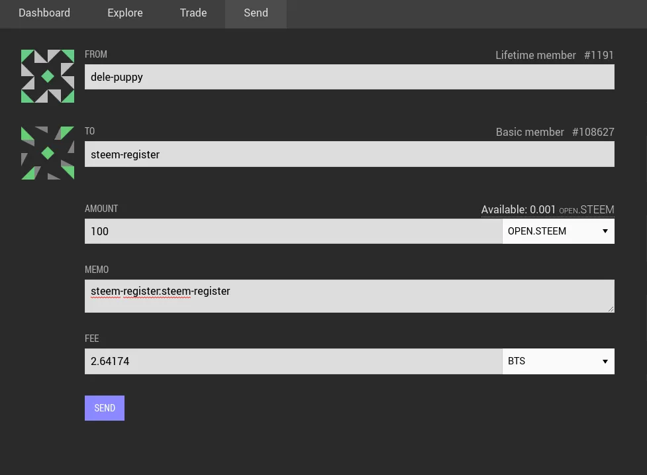The width and height of the screenshot is (647, 475).
Task: Switch to the Explore tab
Action: tap(125, 13)
